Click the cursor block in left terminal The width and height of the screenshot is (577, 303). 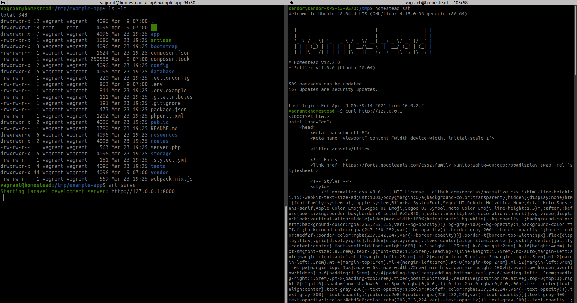click(x=2, y=198)
